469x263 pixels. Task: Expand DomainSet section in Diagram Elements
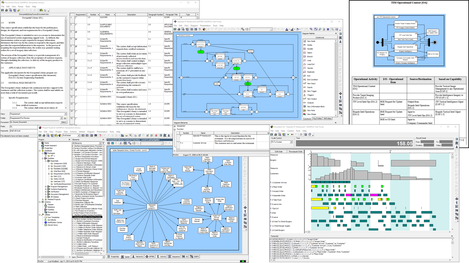click(175, 126)
